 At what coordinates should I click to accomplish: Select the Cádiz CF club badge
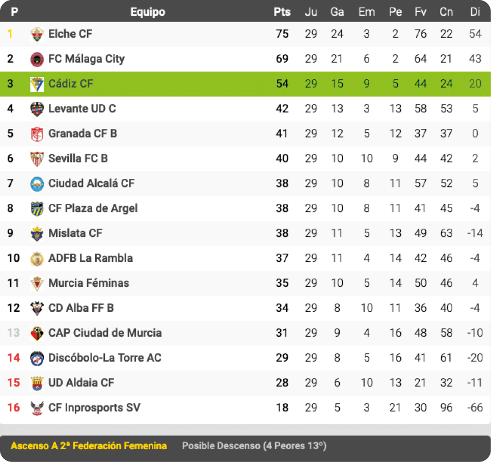tap(37, 84)
